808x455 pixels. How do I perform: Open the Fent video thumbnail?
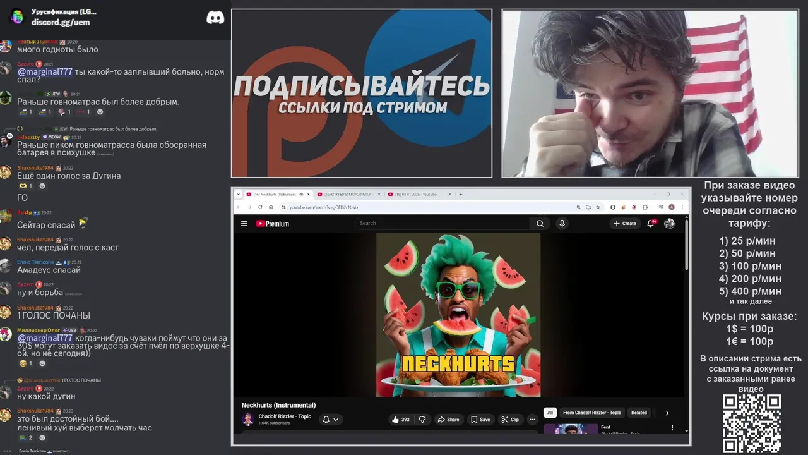point(571,428)
